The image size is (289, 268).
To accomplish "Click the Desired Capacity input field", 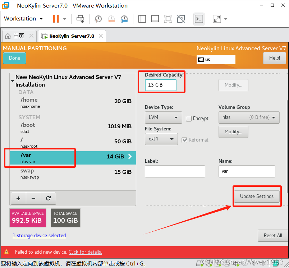I will click(x=161, y=85).
